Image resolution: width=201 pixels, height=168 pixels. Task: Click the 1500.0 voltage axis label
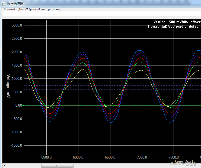tap(17, 65)
